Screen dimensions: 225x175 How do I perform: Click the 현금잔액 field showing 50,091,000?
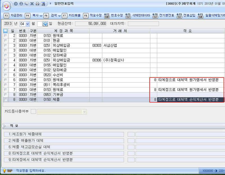(91, 24)
